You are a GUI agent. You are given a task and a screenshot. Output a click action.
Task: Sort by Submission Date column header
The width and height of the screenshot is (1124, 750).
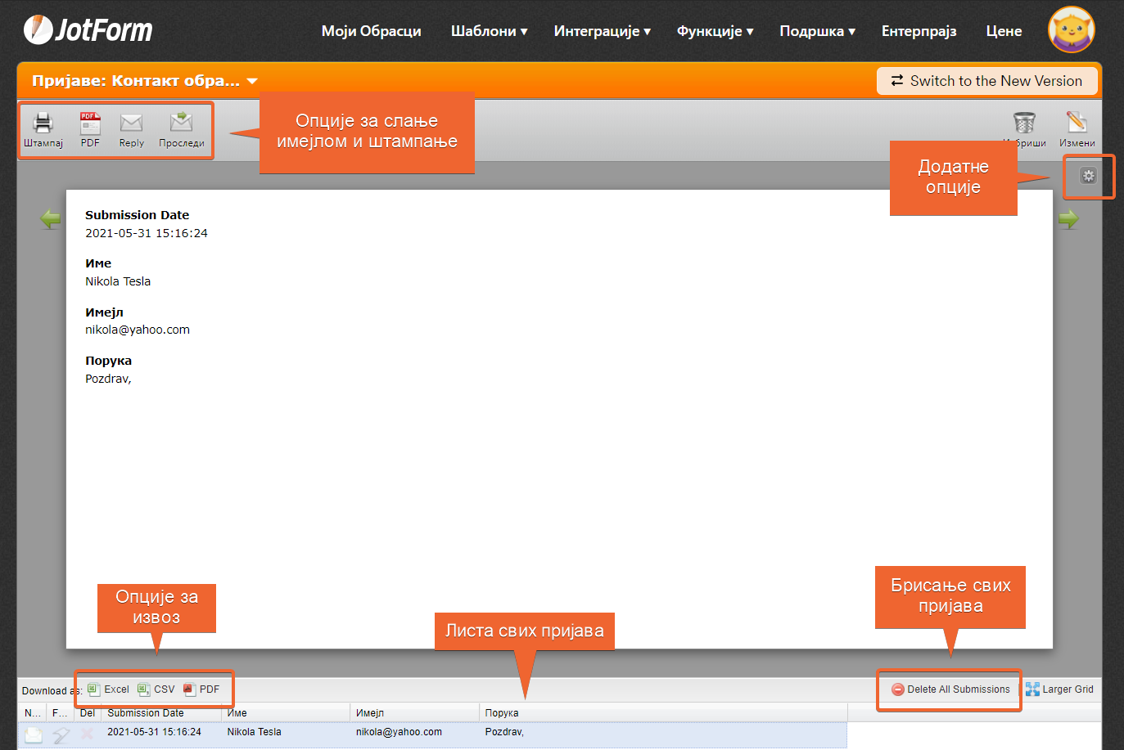(146, 713)
